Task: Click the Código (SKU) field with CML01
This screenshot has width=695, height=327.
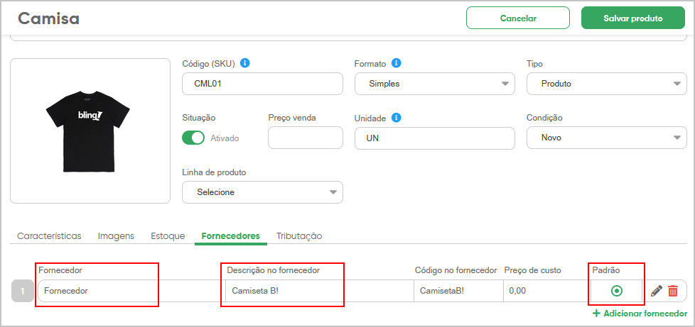Action: pyautogui.click(x=262, y=84)
